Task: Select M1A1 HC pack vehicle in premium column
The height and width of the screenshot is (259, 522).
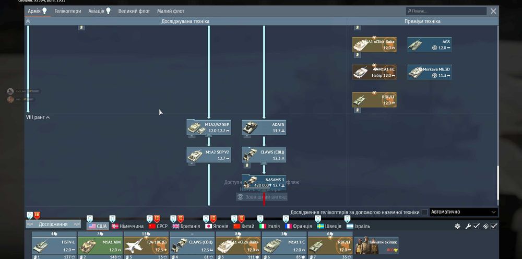Action: (374, 72)
